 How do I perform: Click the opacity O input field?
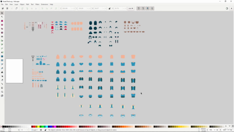(24, 130)
